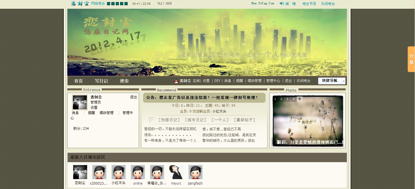Viewport: 415px width, 189px height.
Task: Show photo slide 3
Action: [287, 99]
